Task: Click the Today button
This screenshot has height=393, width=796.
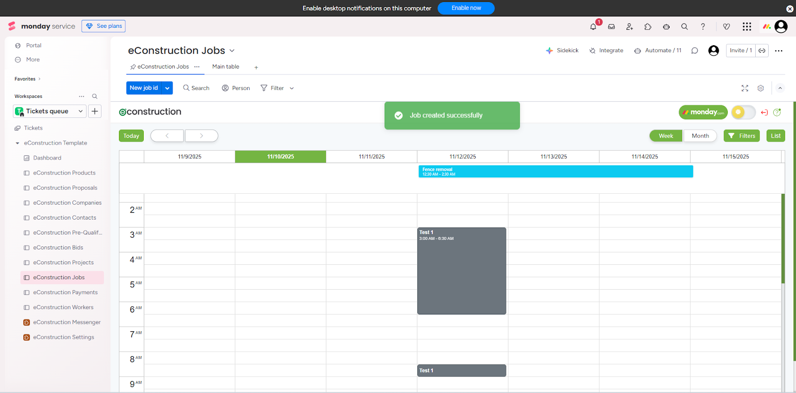Action: [131, 136]
